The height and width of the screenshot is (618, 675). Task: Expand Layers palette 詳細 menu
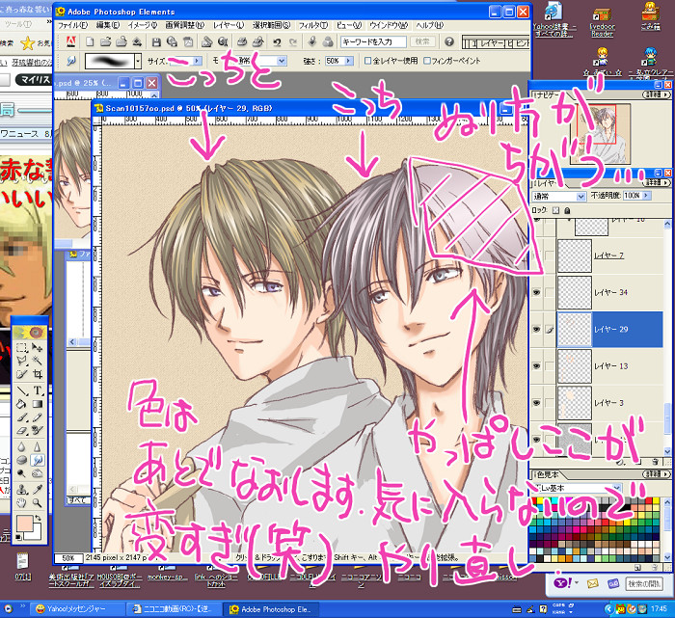pyautogui.click(x=656, y=182)
